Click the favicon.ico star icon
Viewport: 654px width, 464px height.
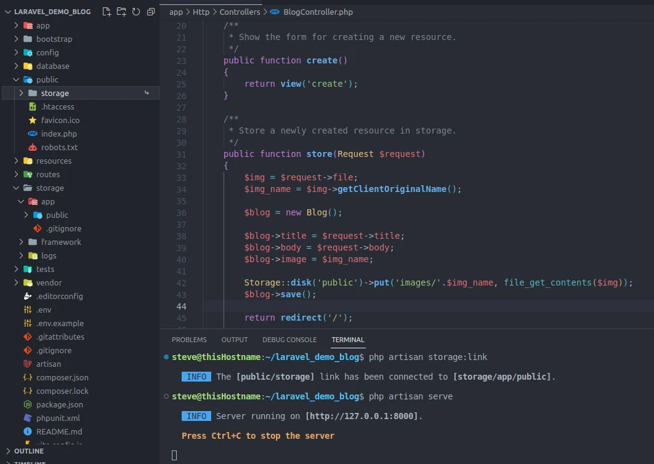[34, 120]
